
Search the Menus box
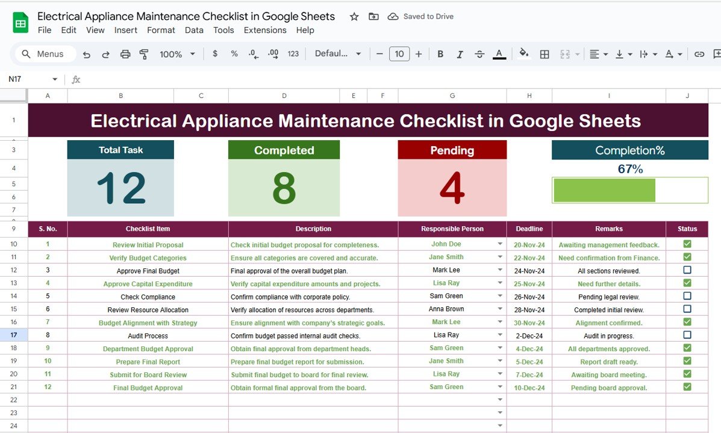click(46, 54)
